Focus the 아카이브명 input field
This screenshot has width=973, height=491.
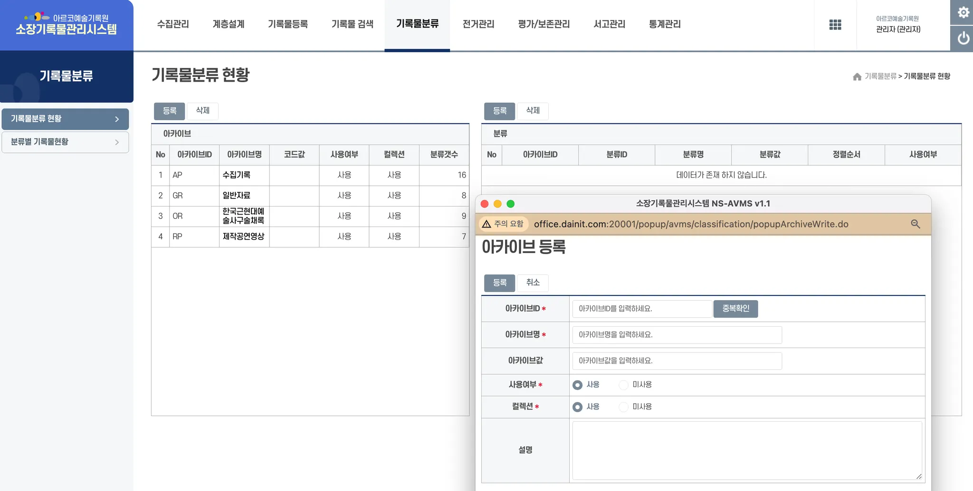coord(677,335)
